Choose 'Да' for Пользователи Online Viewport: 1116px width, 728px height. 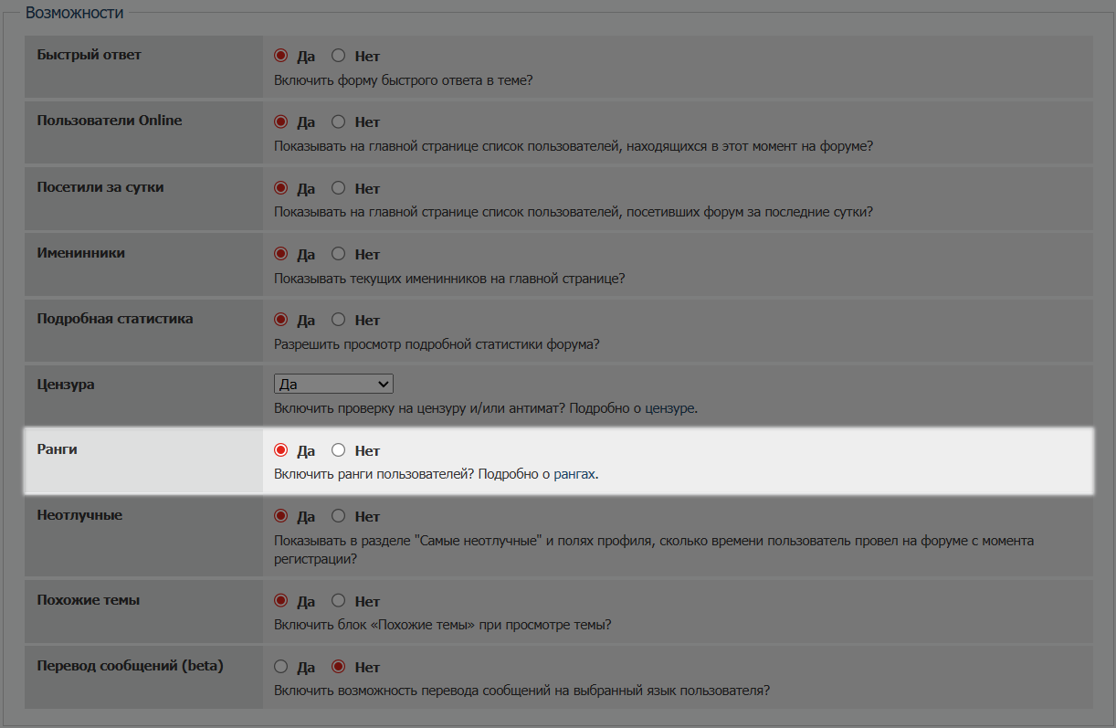281,121
